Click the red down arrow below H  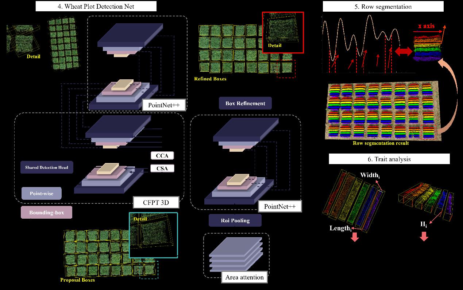[424, 236]
